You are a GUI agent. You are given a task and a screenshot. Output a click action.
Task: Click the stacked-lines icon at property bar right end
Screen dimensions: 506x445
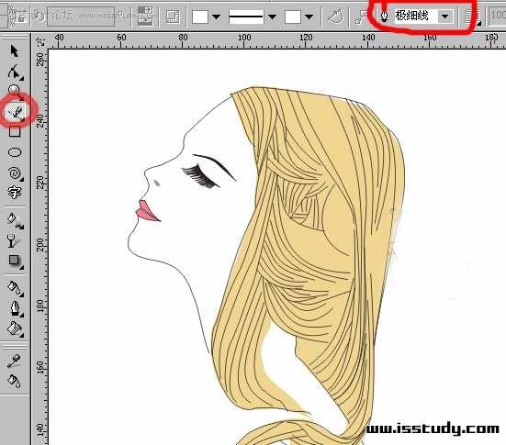coord(472,17)
